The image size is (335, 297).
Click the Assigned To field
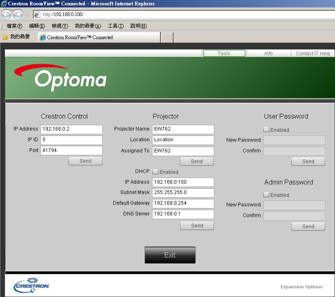(183, 151)
